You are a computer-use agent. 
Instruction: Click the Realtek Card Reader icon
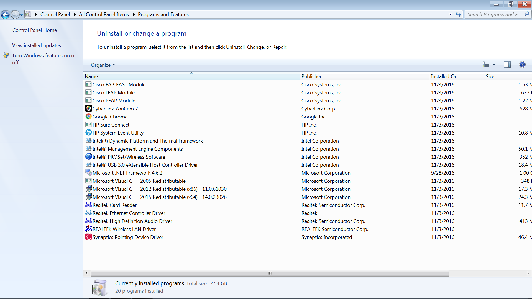[88, 205]
